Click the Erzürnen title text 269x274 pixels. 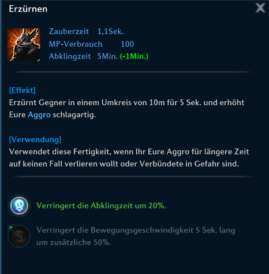pos(28,9)
